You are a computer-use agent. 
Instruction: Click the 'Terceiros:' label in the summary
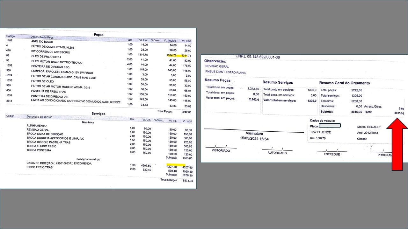click(327, 101)
